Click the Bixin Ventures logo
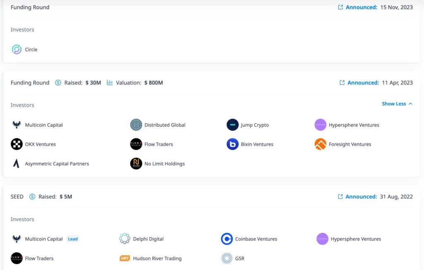Image resolution: width=424 pixels, height=270 pixels. [x=233, y=144]
